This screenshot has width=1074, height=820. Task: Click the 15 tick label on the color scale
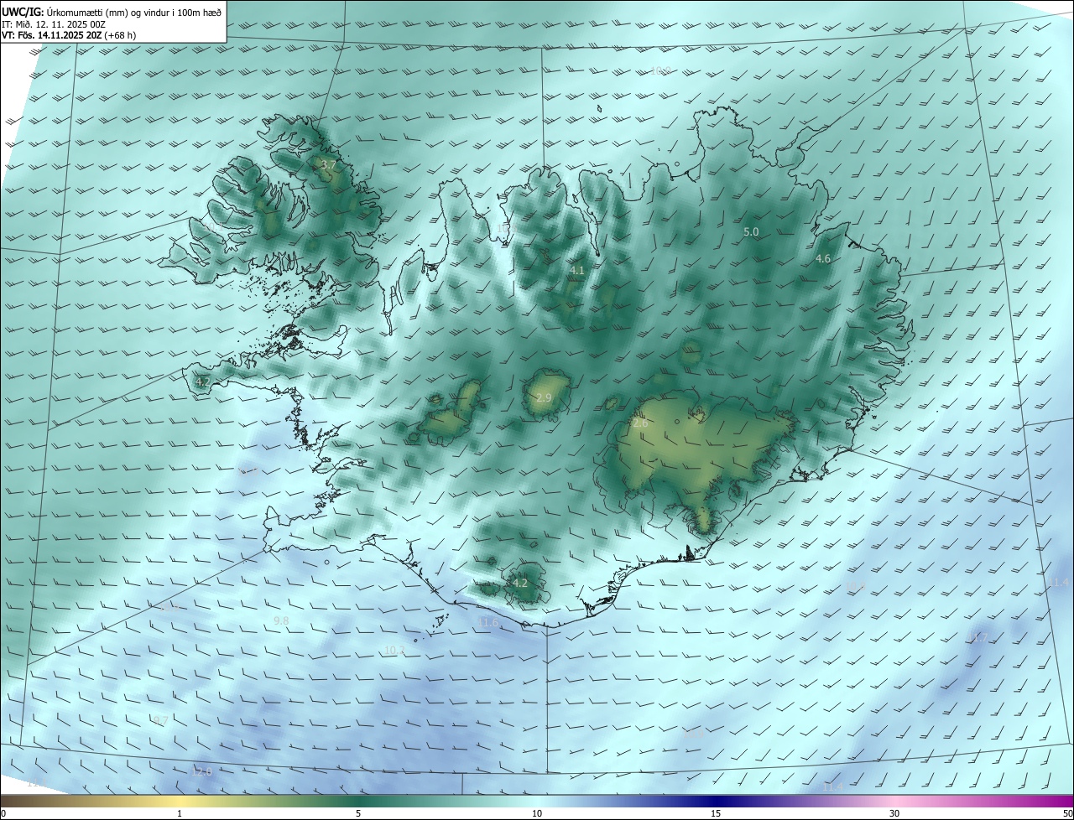716,813
